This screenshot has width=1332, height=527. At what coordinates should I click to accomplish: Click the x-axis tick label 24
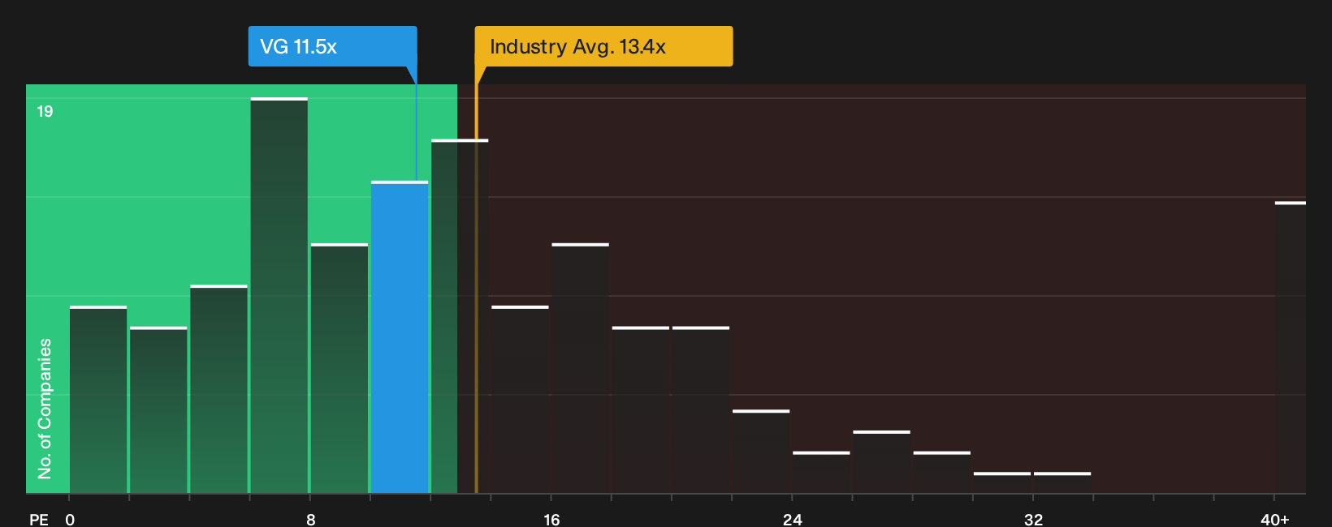(793, 520)
